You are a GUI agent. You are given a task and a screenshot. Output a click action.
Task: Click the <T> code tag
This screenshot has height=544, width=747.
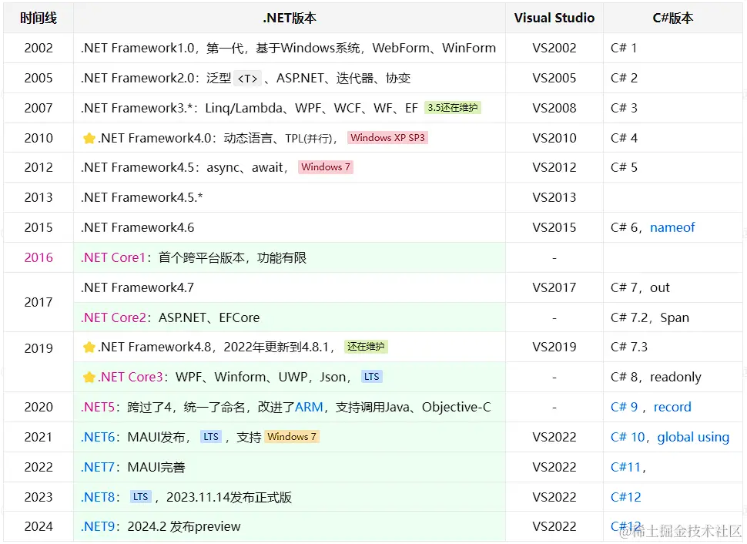(x=247, y=79)
